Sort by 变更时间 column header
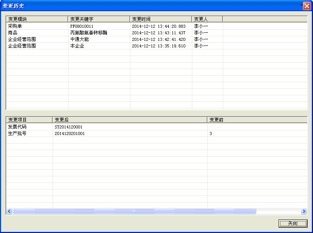This screenshot has height=233, width=313. click(161, 19)
